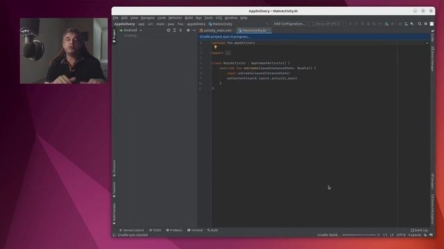This screenshot has height=249, width=444.
Task: Click the green inspection checkmark icon
Action: [x=427, y=43]
